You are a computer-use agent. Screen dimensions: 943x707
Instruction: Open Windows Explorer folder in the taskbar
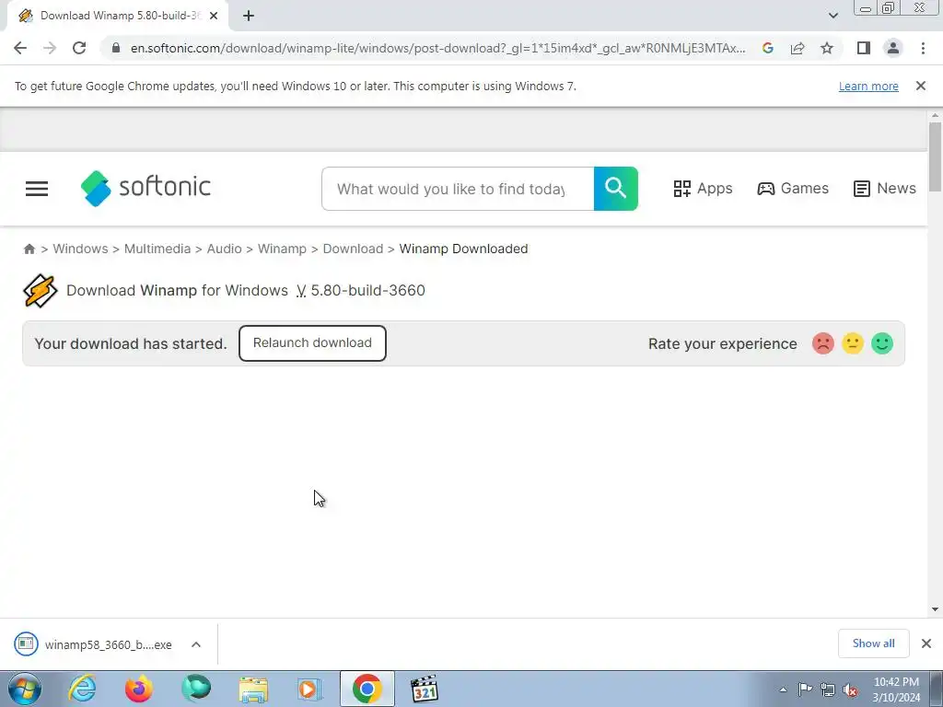click(x=253, y=689)
